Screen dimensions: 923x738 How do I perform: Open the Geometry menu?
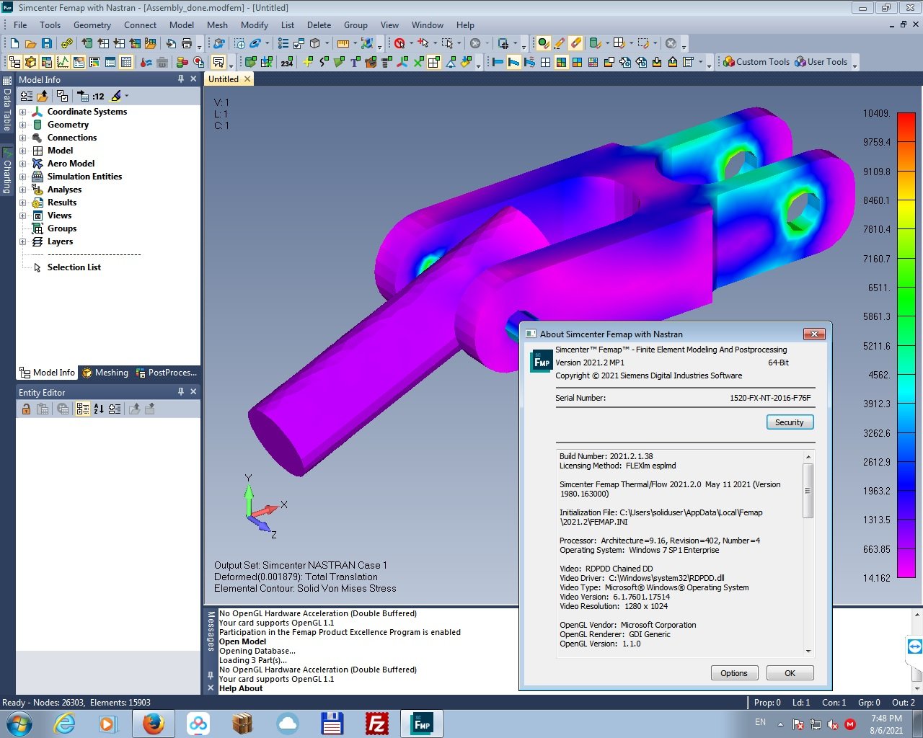[92, 25]
